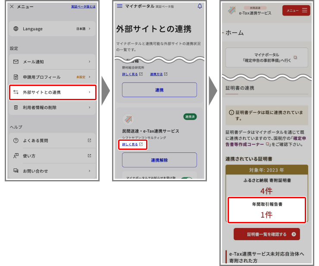Click the e-Tax連携サービス header logo

pos(231,10)
